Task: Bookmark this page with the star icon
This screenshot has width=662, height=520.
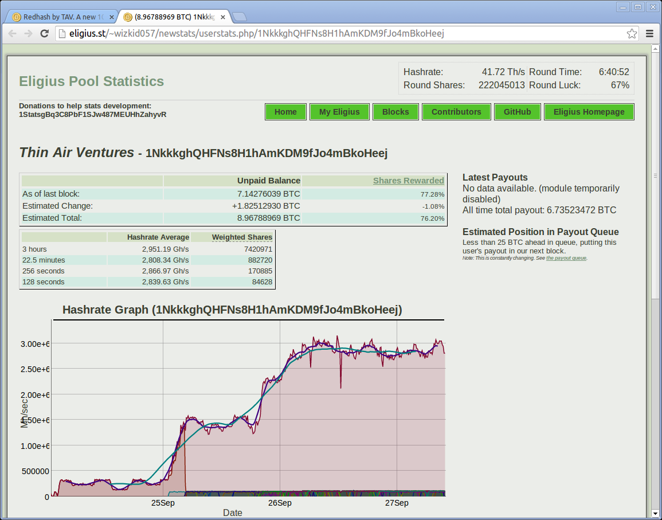Action: pos(632,33)
